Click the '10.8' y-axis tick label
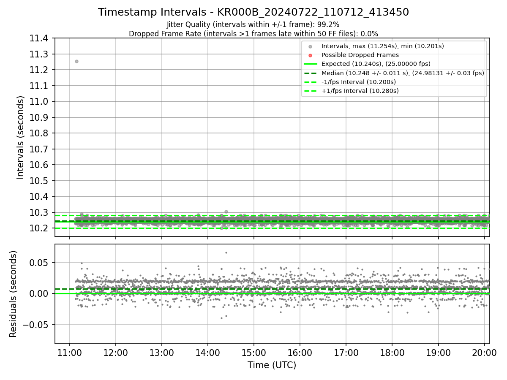This screenshot has width=507, height=380. [x=38, y=133]
